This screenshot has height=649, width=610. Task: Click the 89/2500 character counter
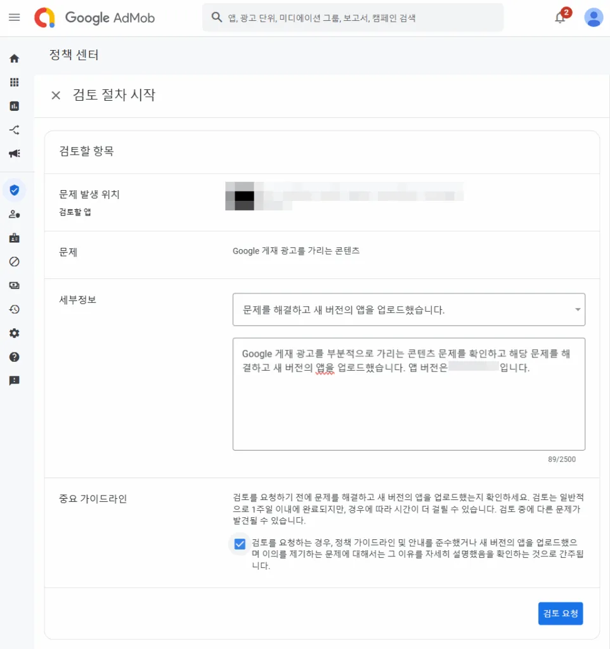point(562,459)
